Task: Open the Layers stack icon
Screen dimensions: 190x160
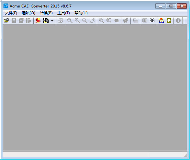Action: coord(135,20)
